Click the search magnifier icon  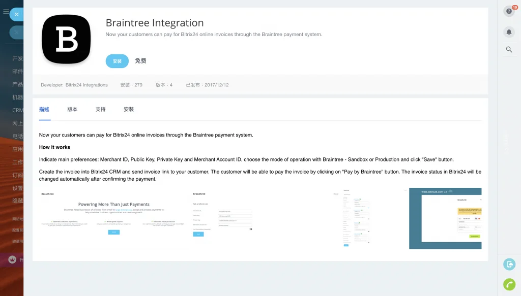509,49
